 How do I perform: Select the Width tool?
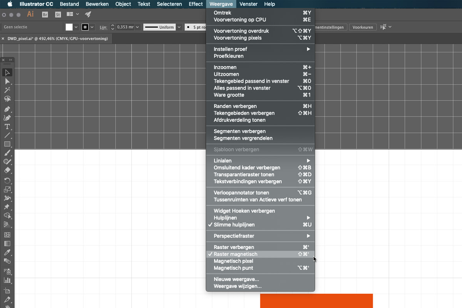click(x=7, y=198)
